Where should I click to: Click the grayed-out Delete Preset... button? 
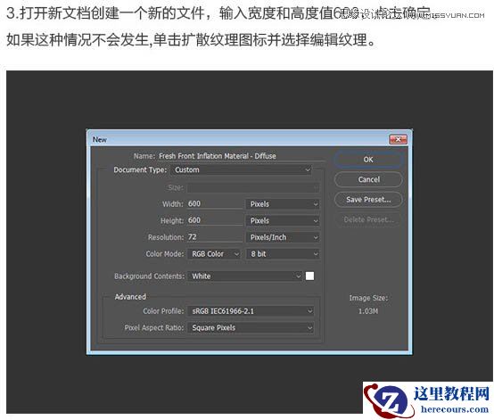(x=368, y=219)
